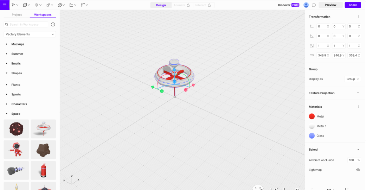Select the brown asteroid thumbnail
Viewport: 366px width, 190px height.
(x=43, y=150)
